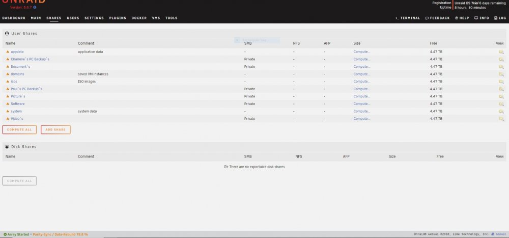This screenshot has height=238, width=509.
Task: Switch to the Main tab
Action: coord(36,18)
